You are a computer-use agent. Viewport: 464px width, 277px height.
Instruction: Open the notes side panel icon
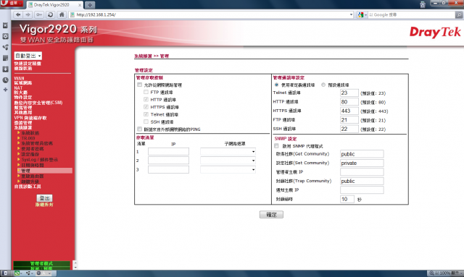(x=5, y=58)
